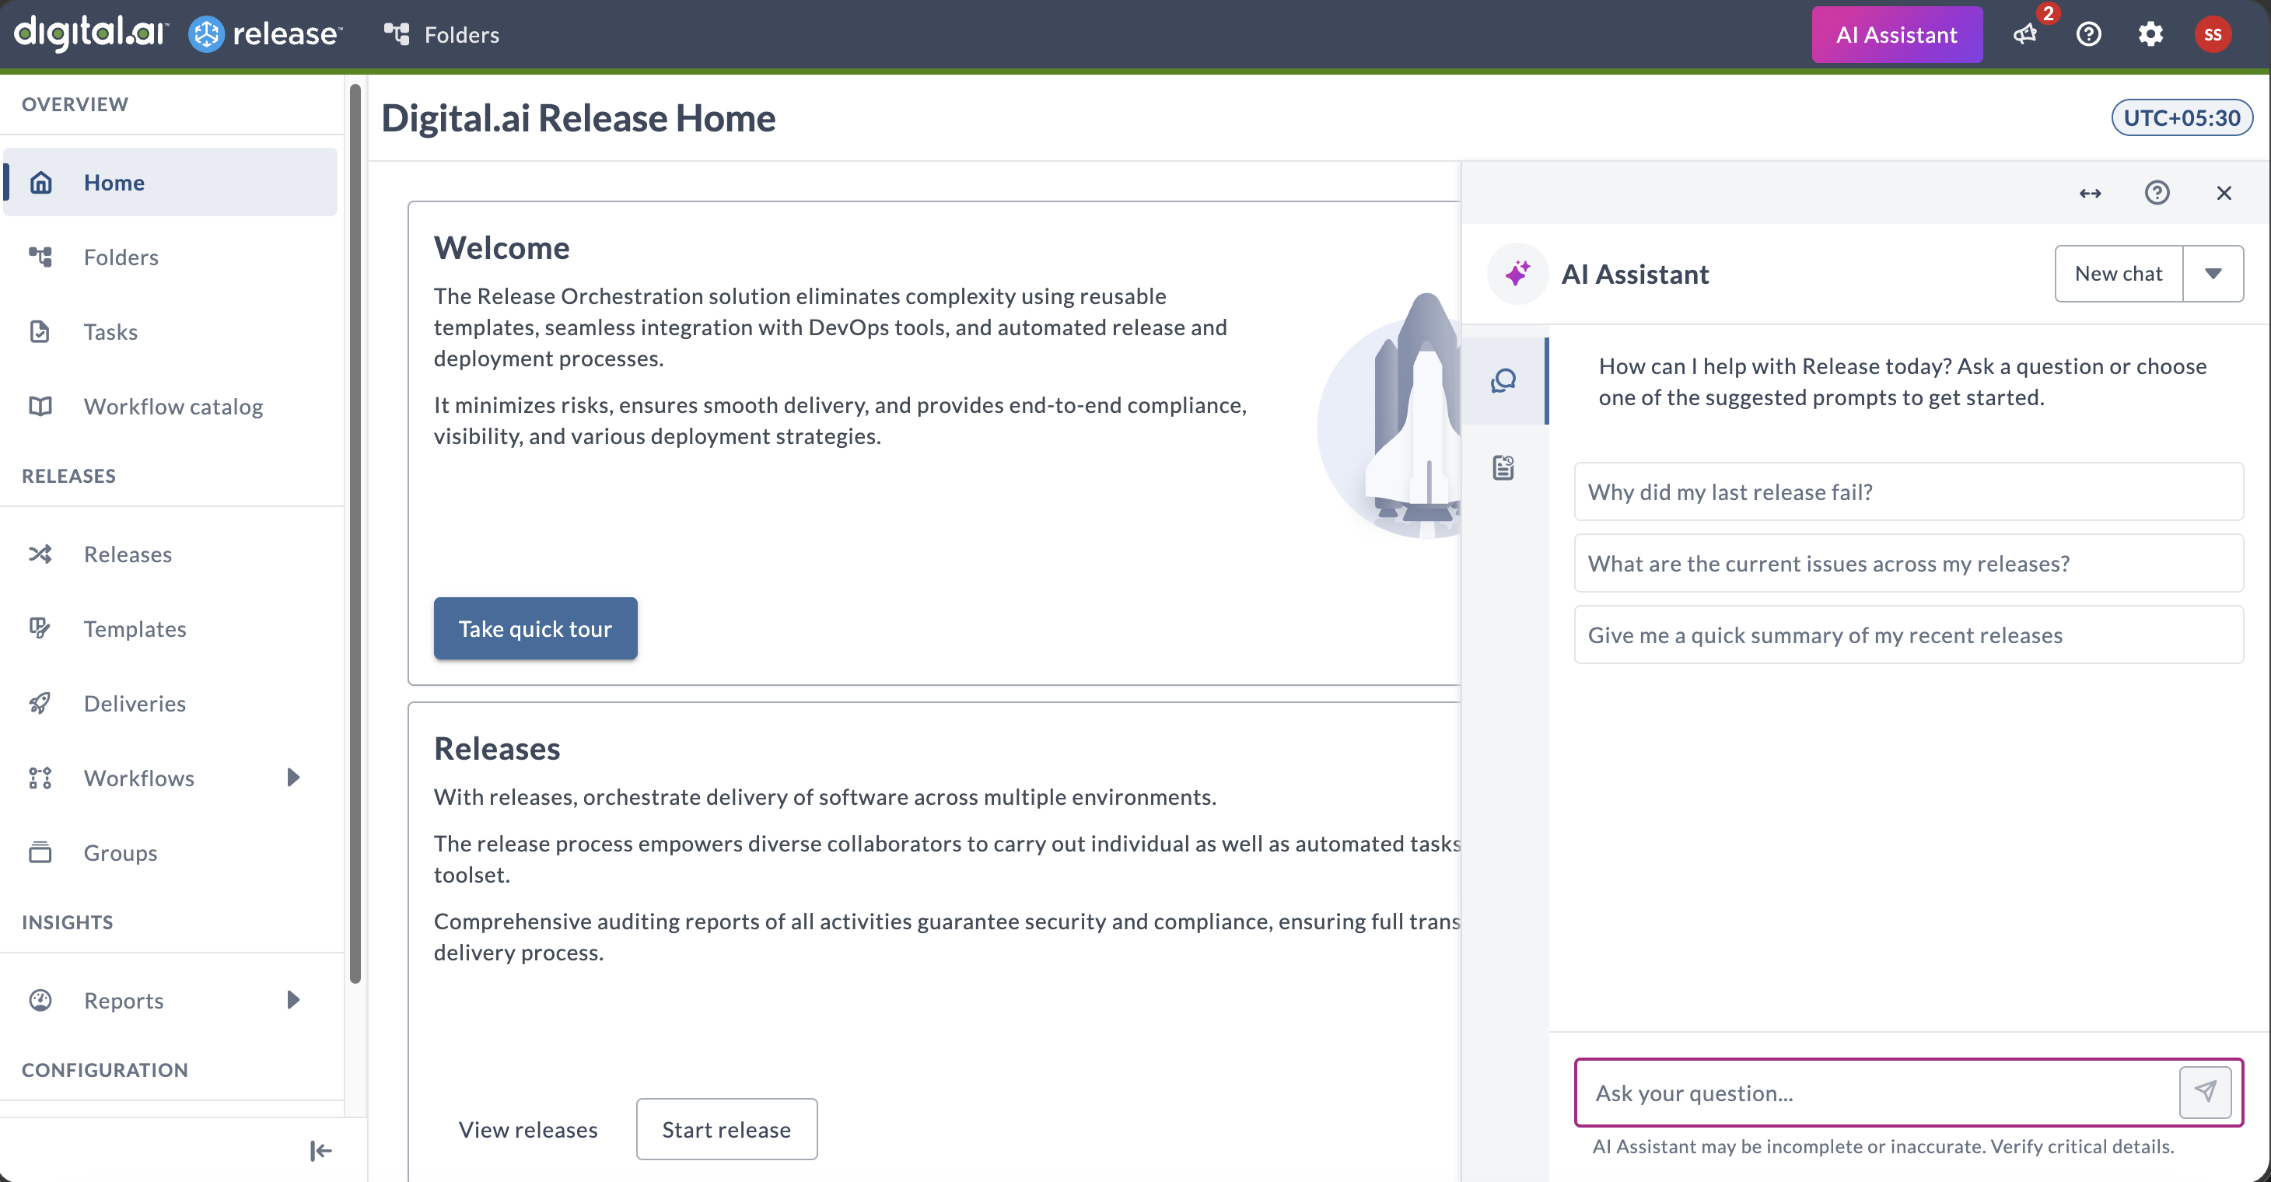Image resolution: width=2271 pixels, height=1182 pixels.
Task: Expand the Workflows submenu arrow
Action: [x=293, y=778]
